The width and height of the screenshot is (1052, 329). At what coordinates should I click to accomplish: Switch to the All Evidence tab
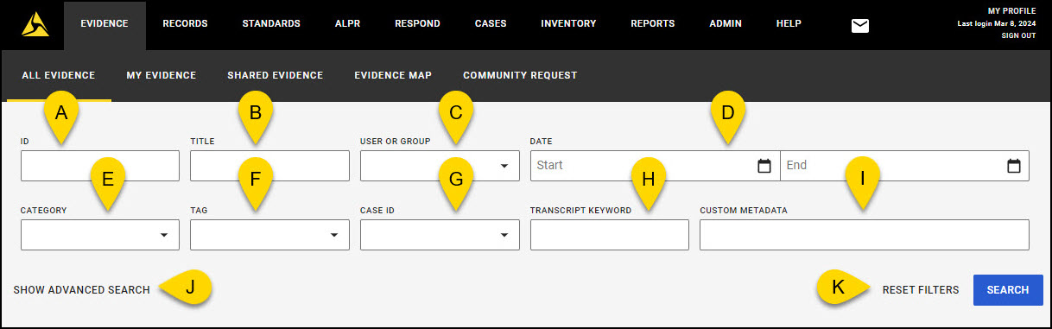[59, 75]
